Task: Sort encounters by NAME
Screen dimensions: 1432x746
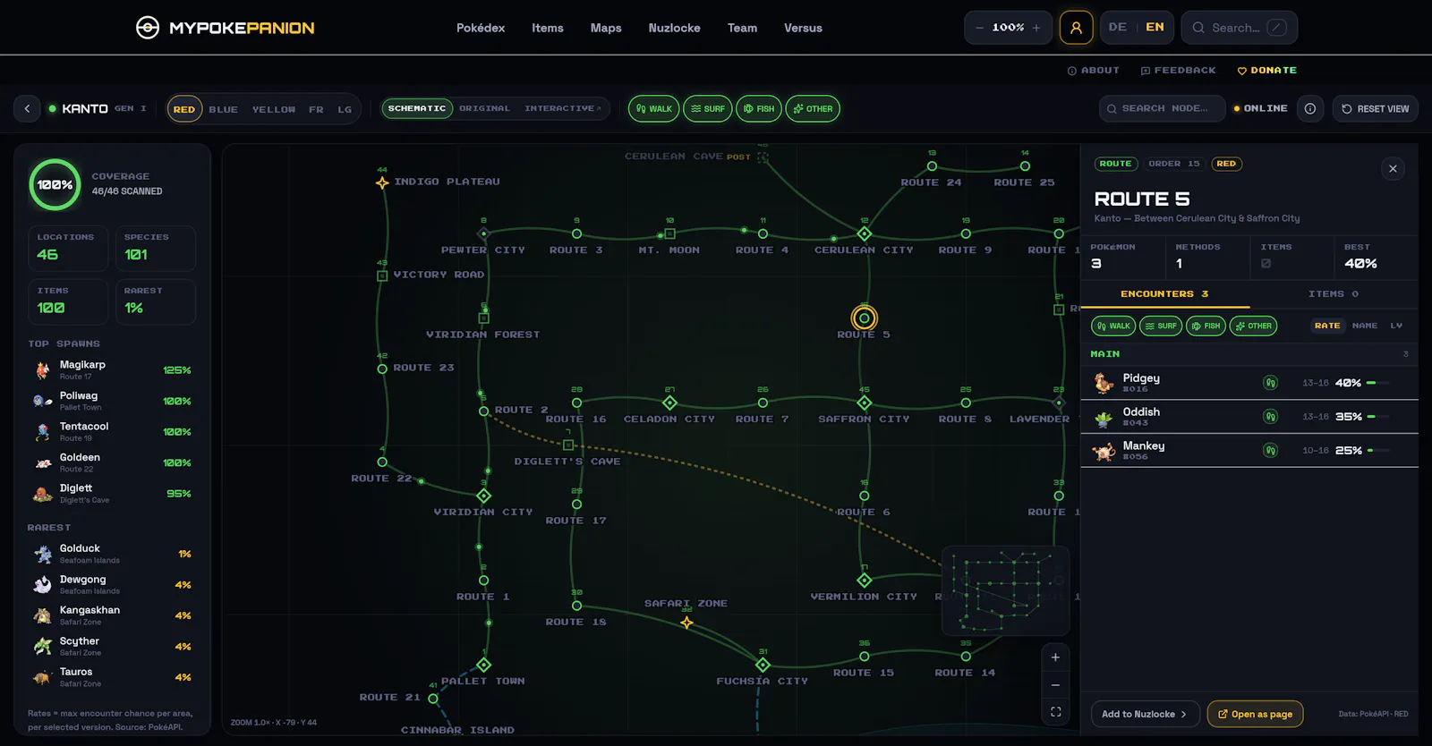Action: coord(1365,326)
